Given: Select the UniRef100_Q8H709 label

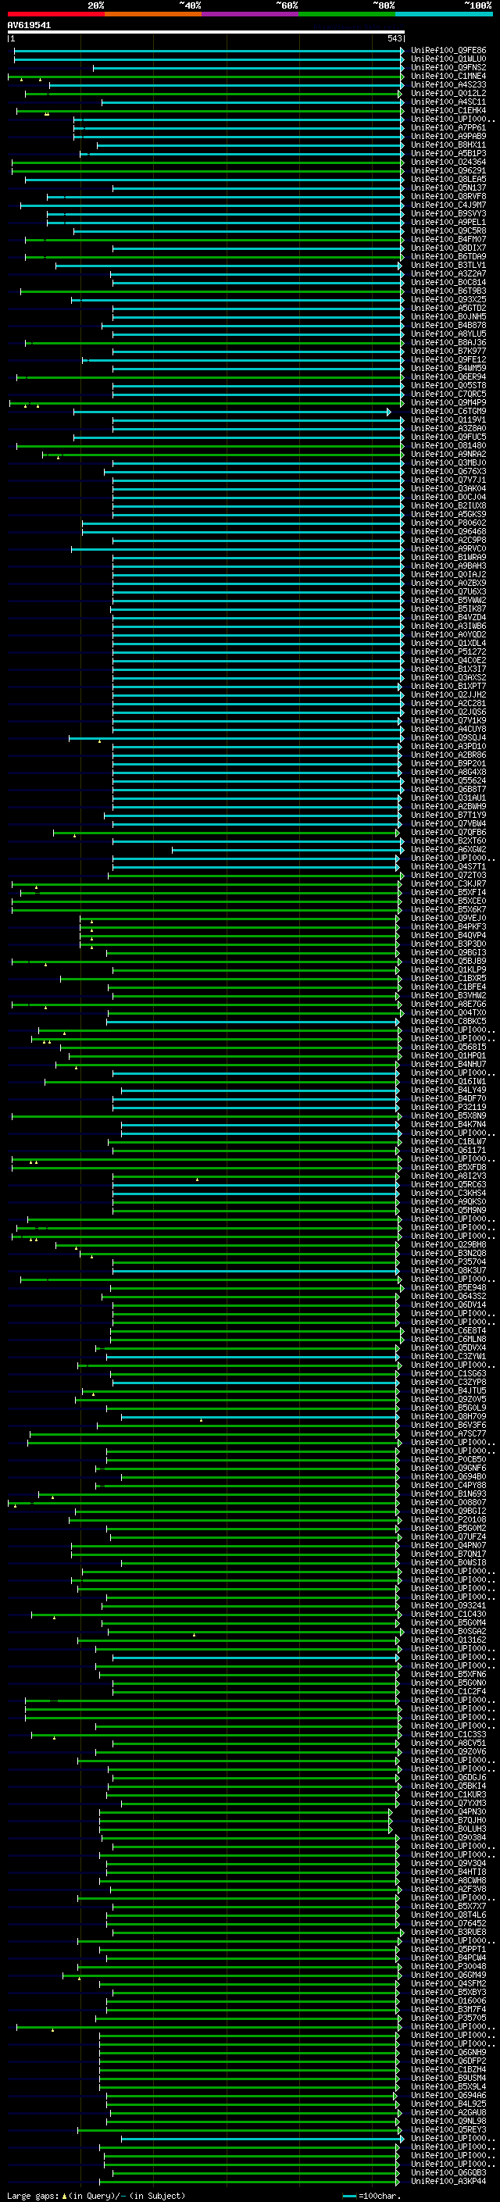Looking at the screenshot, I should [x=448, y=1416].
